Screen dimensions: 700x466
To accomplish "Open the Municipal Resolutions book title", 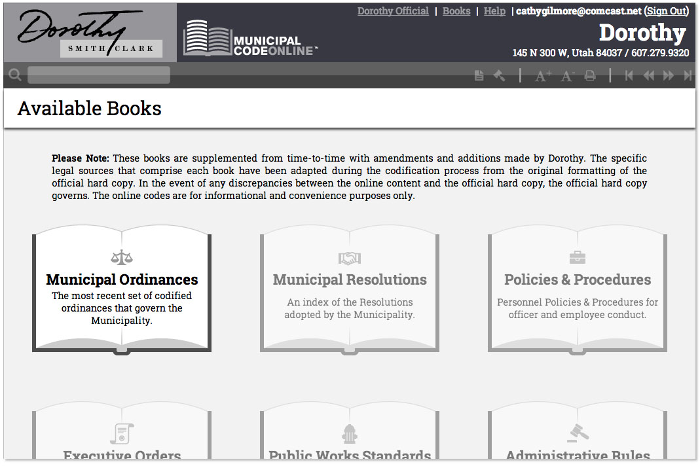I will (x=350, y=279).
